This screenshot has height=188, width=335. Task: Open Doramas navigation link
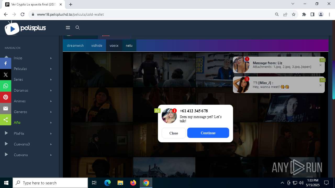point(21,90)
